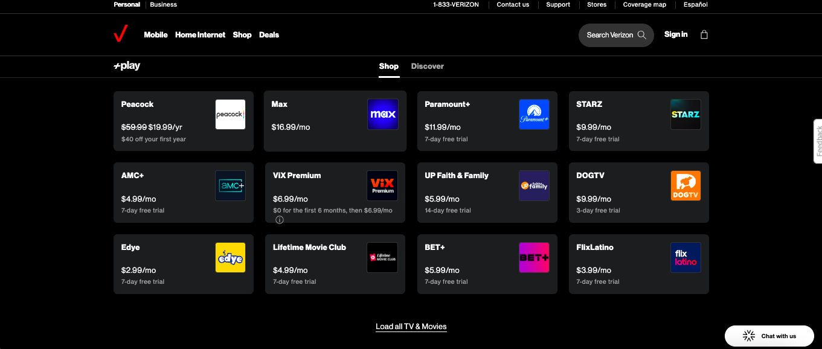This screenshot has width=822, height=349.
Task: Click the UP Faith & Family logo
Action: 534,185
